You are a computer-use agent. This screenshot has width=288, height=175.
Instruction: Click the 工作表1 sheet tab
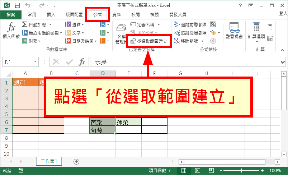(x=49, y=161)
